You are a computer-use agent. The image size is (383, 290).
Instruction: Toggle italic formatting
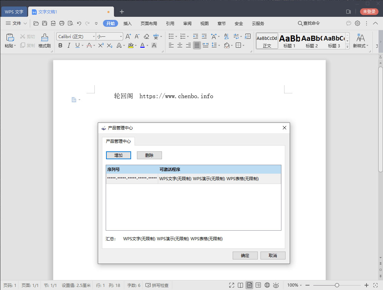tap(69, 45)
